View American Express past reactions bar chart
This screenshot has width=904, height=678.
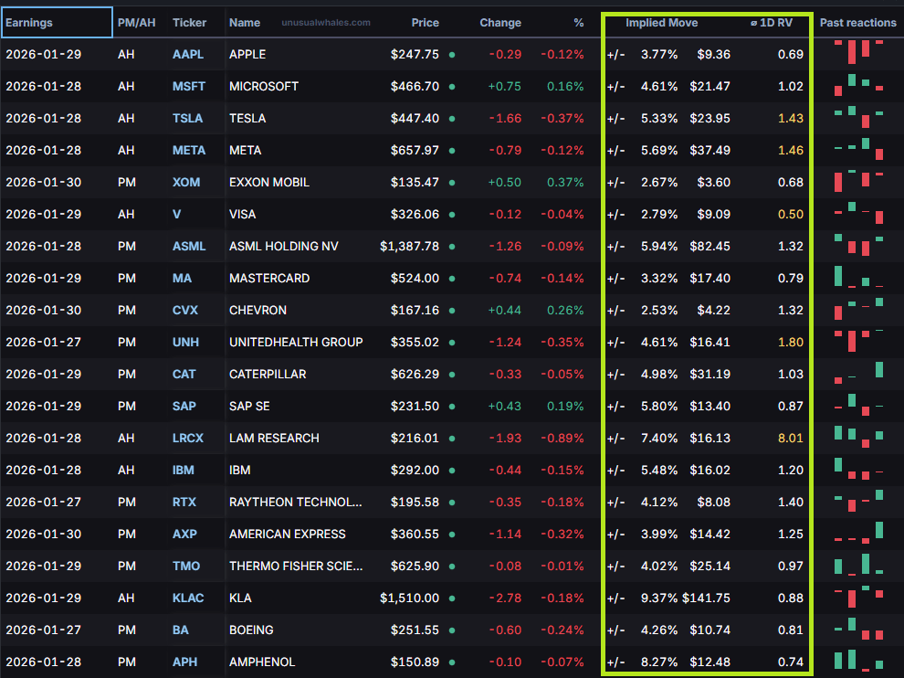(x=859, y=533)
